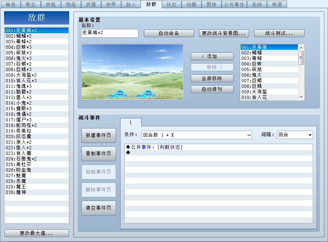The height and width of the screenshot is (242, 328).
Task: Click 自动排列 button
Action: tap(212, 89)
